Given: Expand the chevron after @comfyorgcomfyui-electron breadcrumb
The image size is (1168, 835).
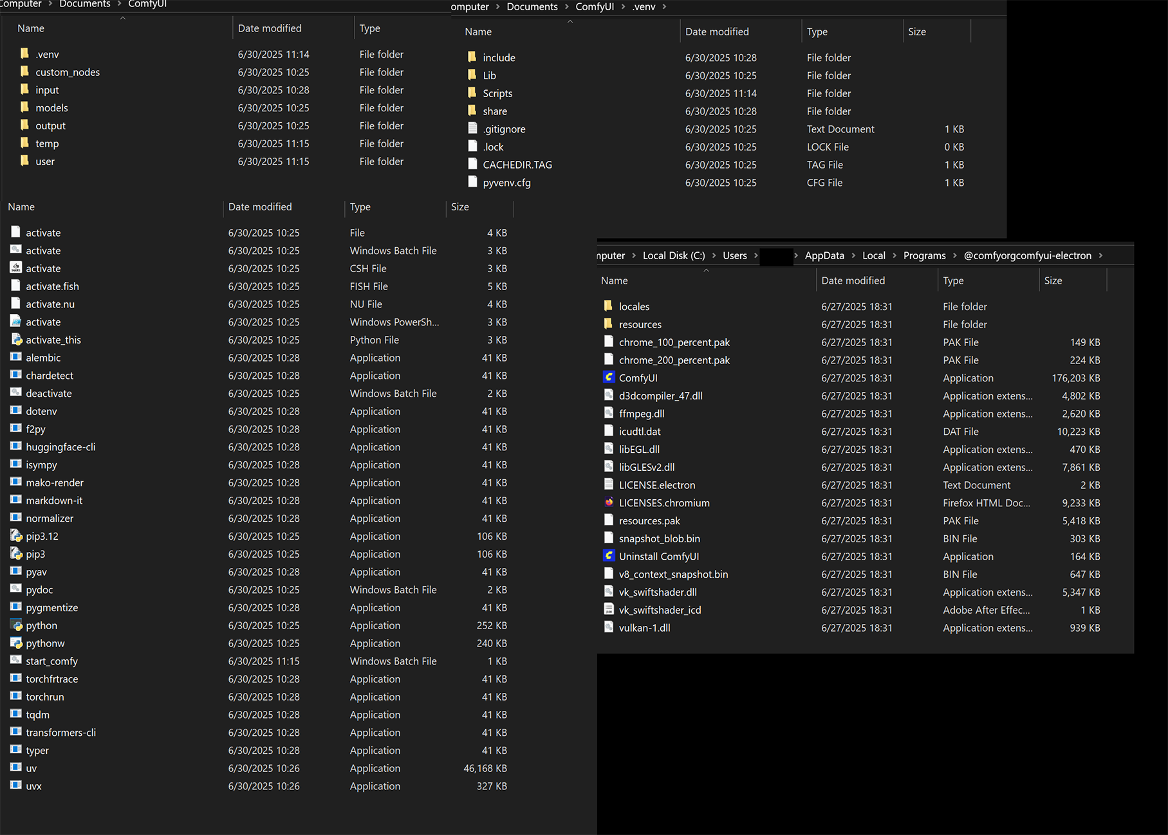Looking at the screenshot, I should tap(1100, 255).
